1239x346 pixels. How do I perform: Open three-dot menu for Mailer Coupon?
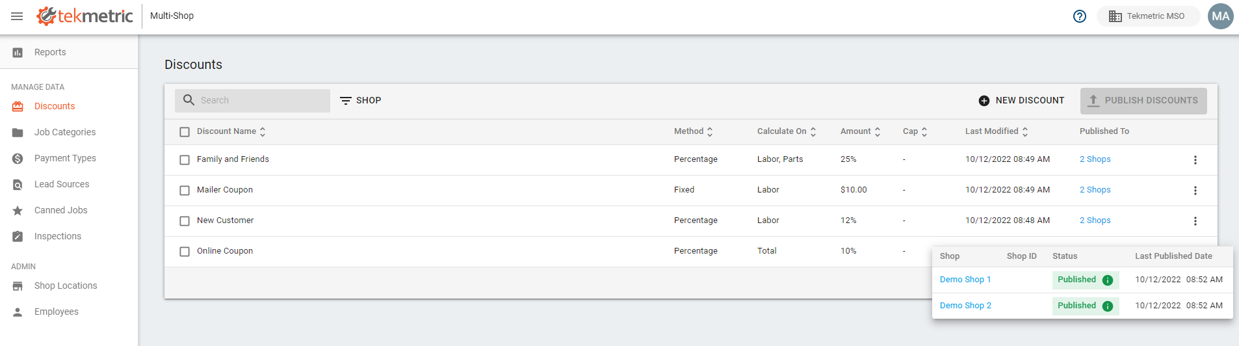tap(1195, 191)
